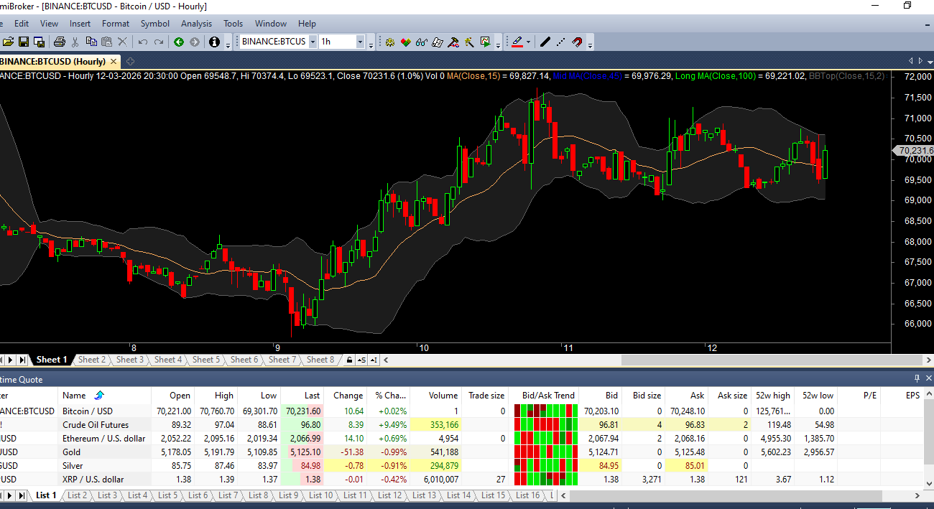
Task: Toggle the S sheet button near tabs
Action: 362,360
